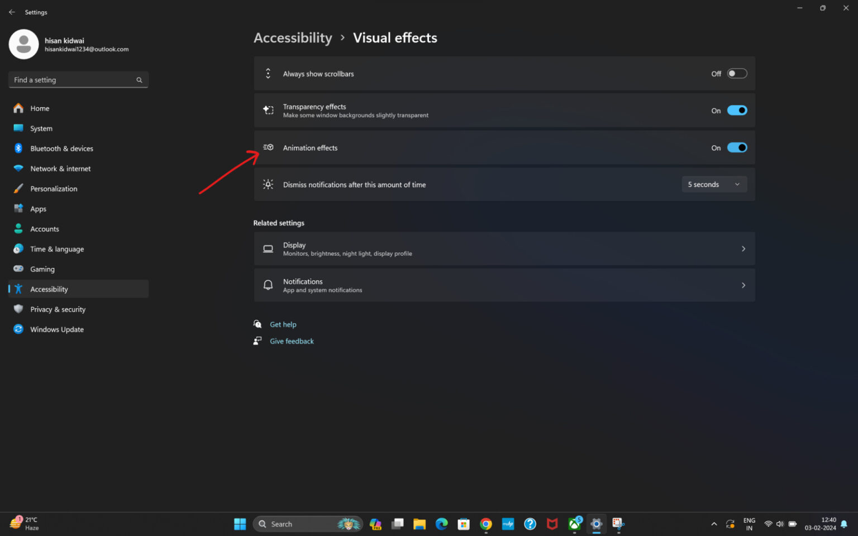Image resolution: width=858 pixels, height=536 pixels.
Task: Open Privacy & security settings
Action: pyautogui.click(x=58, y=309)
